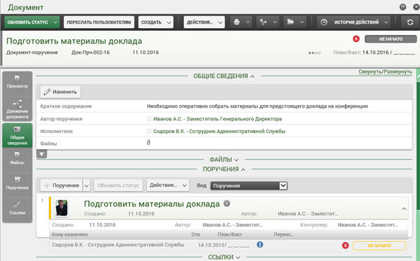The width and height of the screenshot is (420, 261).
Task: Click document number Док-Прч-002-16
Action: pyautogui.click(x=90, y=52)
